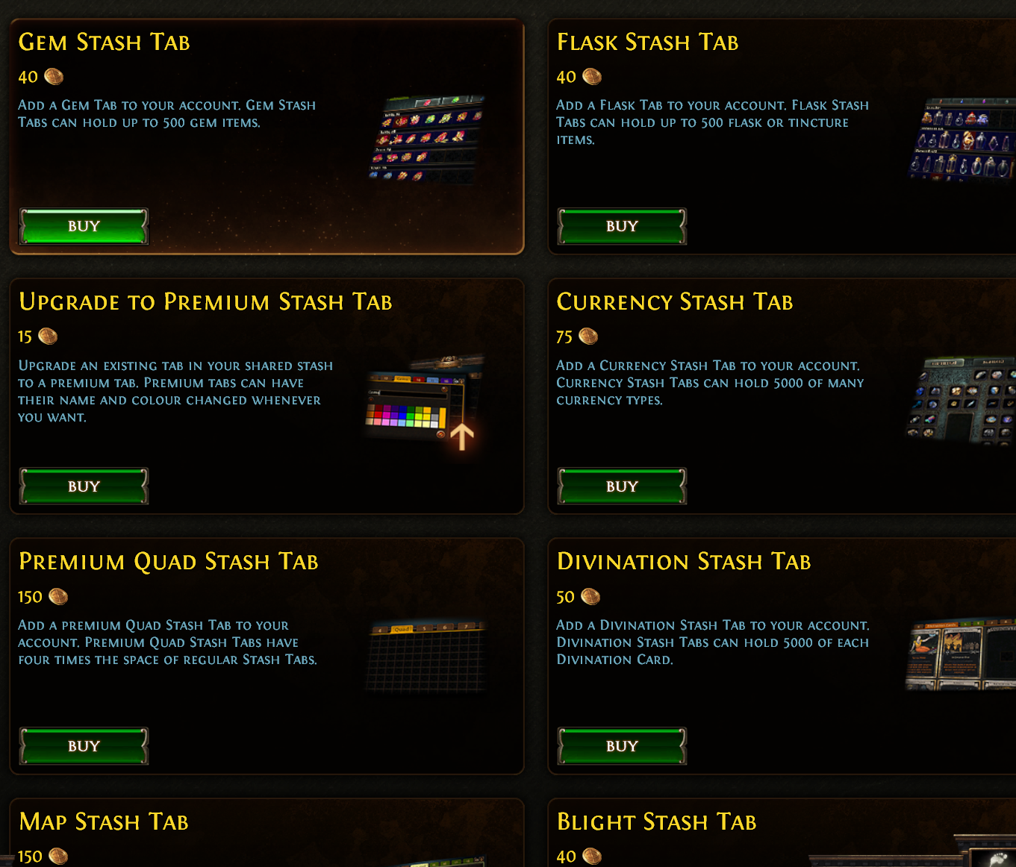This screenshot has width=1016, height=867.
Task: Click the coin icon beside Flask Tab price
Action: pyautogui.click(x=592, y=77)
